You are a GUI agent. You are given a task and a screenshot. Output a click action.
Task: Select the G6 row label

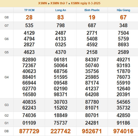7,39
